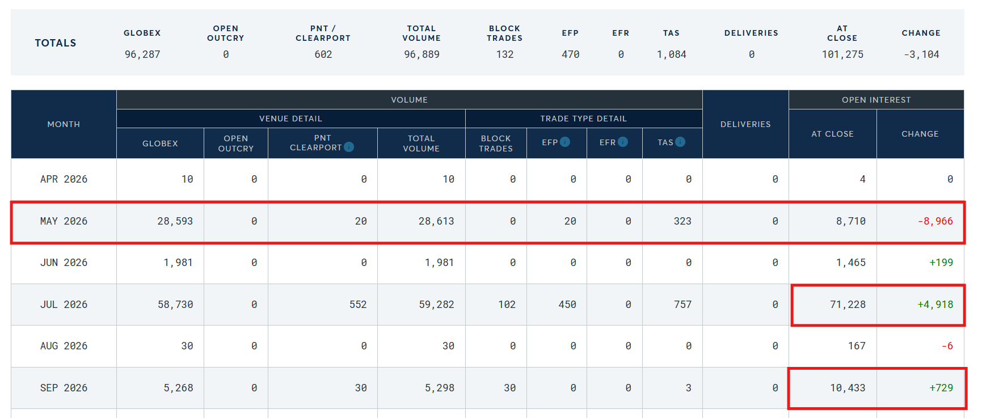
Task: Click the 59,282 total volume cell
Action: (x=436, y=305)
